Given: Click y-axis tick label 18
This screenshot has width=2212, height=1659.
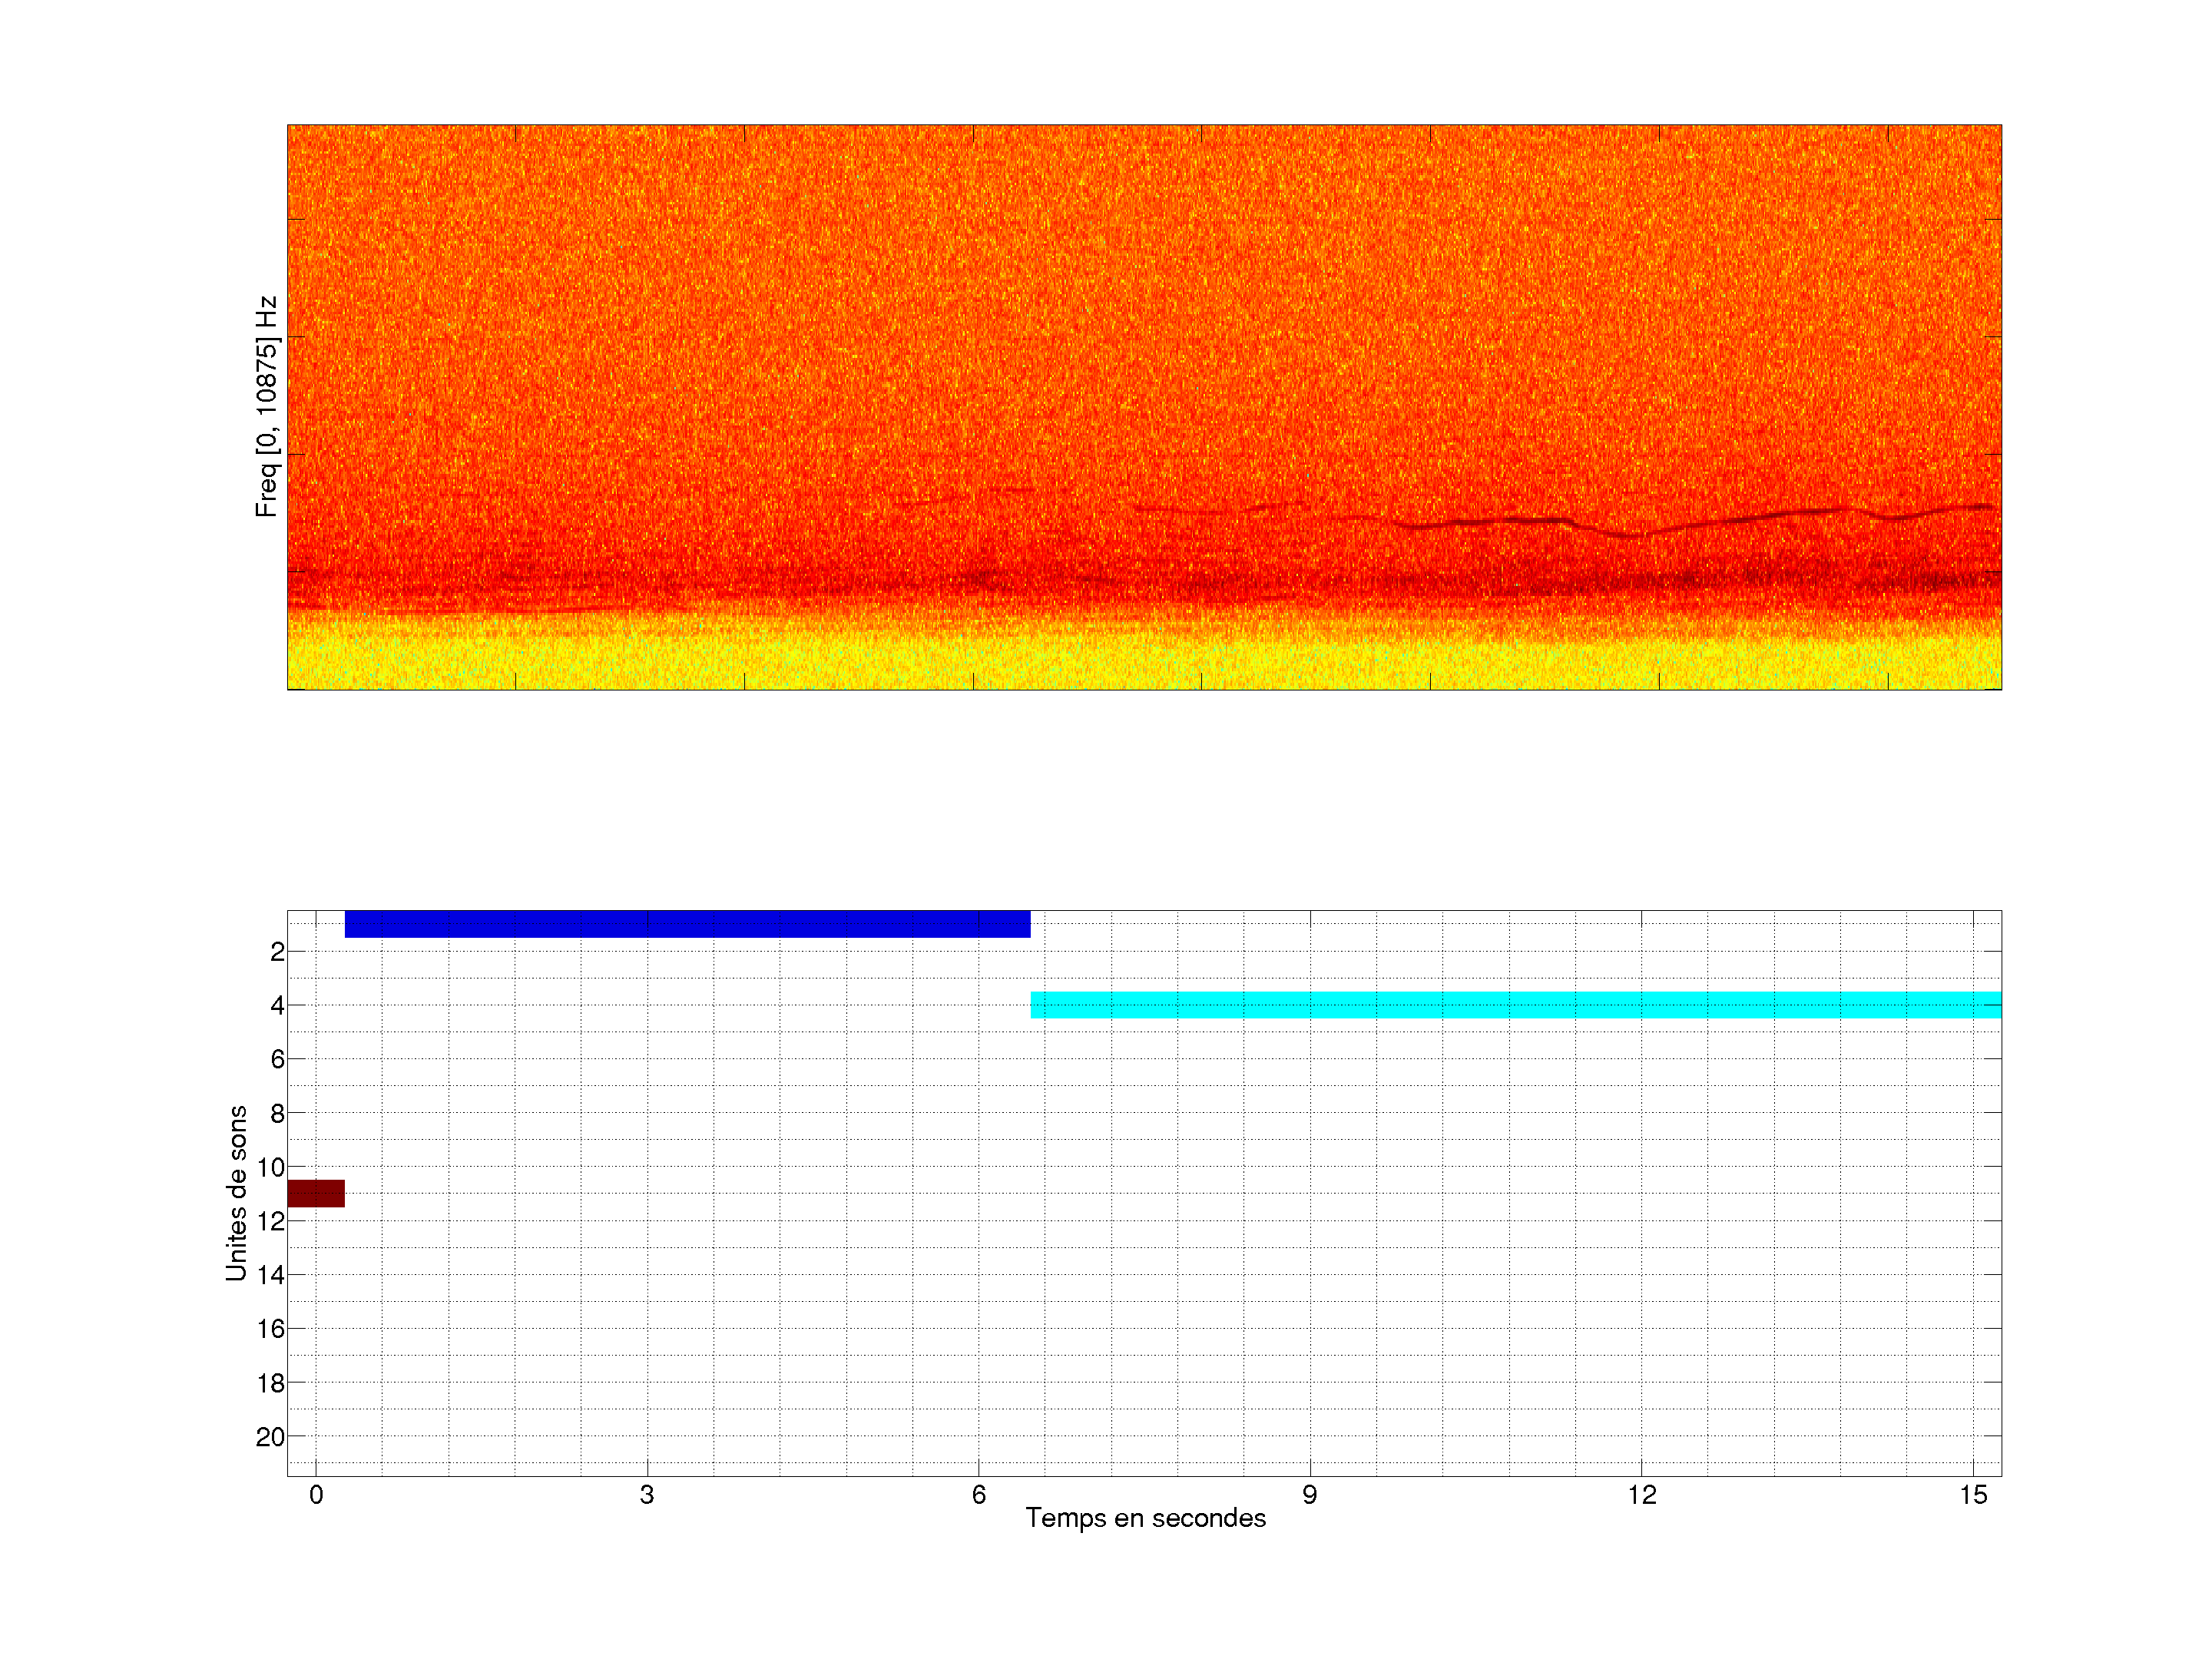Looking at the screenshot, I should [x=271, y=1383].
